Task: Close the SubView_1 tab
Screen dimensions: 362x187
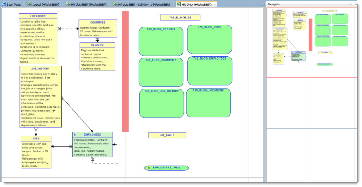Action: click(x=173, y=4)
